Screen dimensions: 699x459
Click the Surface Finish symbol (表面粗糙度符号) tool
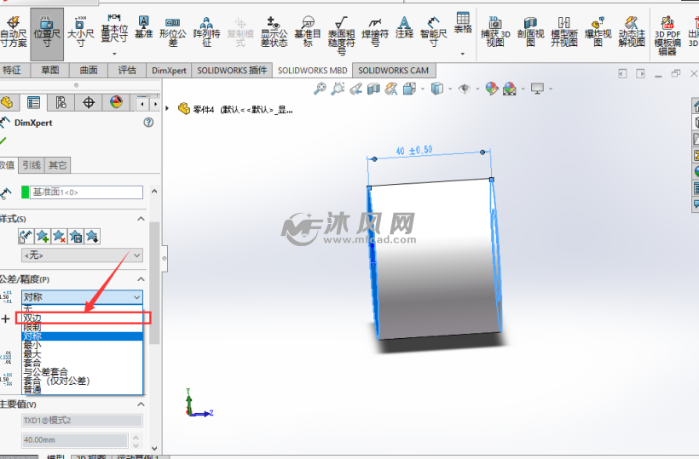pyautogui.click(x=342, y=36)
